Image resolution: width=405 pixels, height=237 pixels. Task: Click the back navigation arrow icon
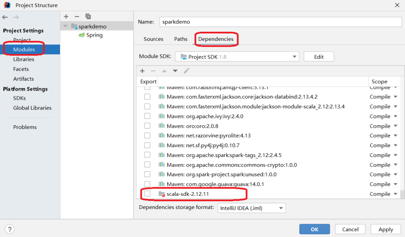(x=5, y=17)
